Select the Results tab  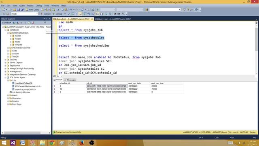click(x=58, y=80)
